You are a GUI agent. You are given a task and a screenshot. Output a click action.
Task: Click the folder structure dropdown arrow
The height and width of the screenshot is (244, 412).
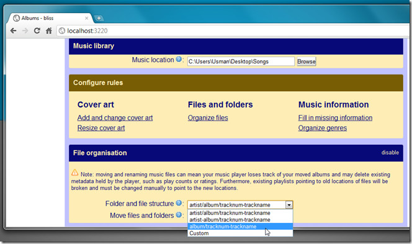coord(289,205)
